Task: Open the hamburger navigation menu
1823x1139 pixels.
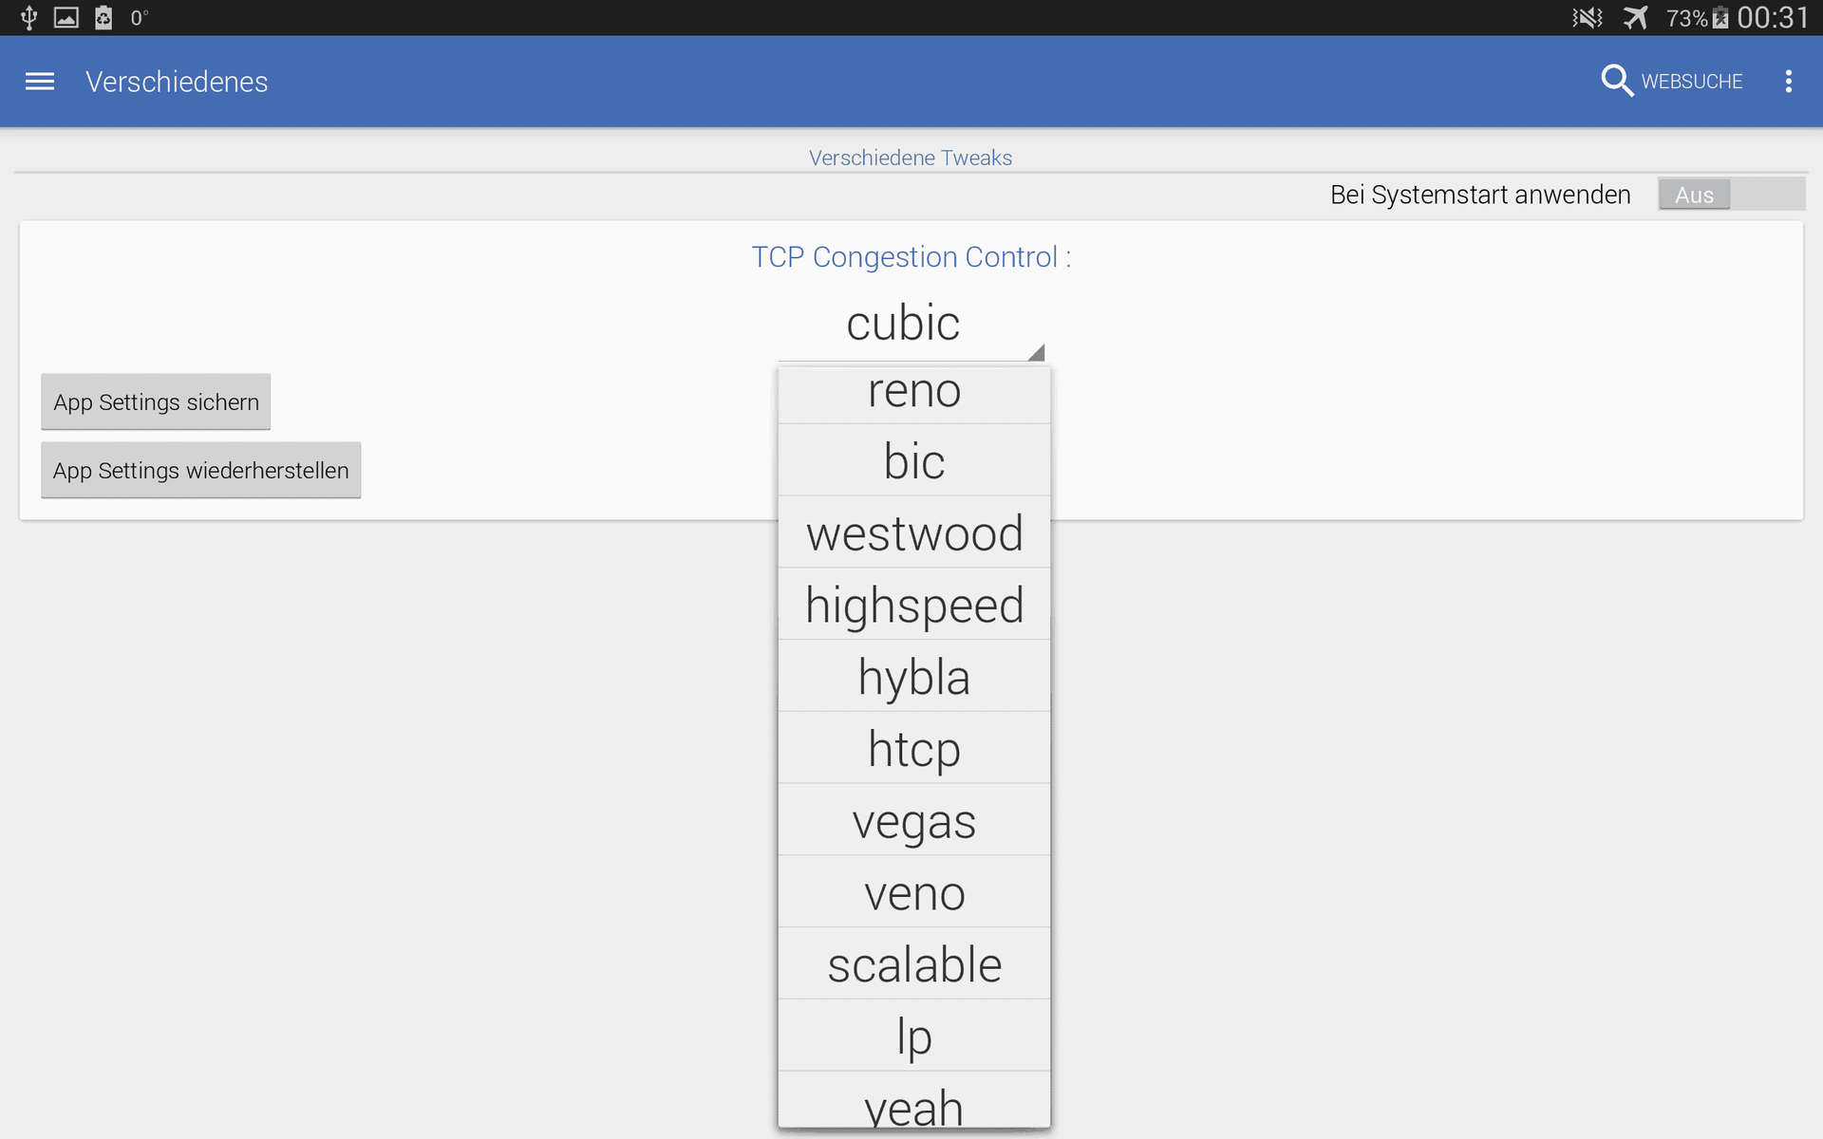Action: tap(40, 82)
